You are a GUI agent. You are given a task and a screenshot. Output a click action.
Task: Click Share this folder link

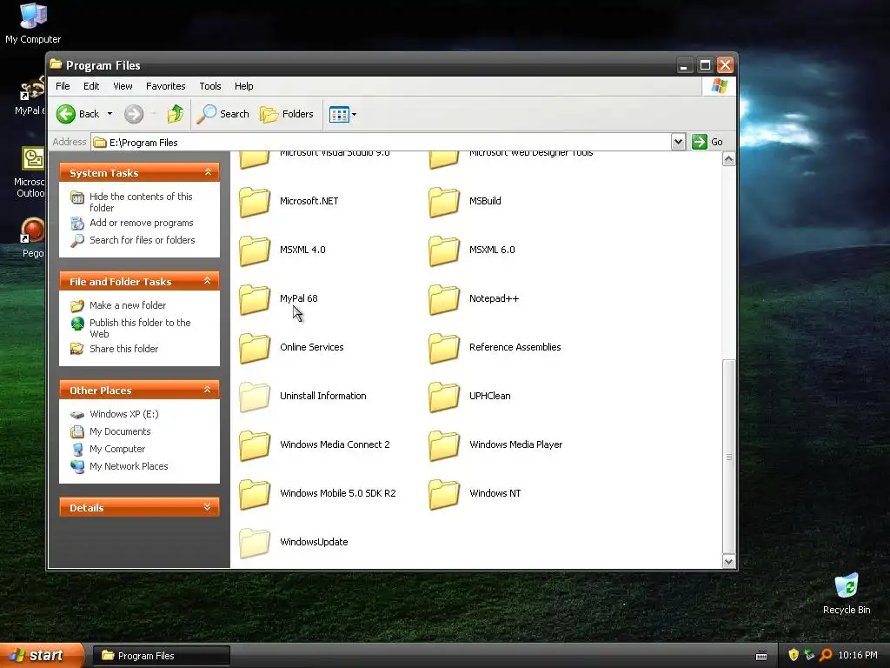(123, 349)
